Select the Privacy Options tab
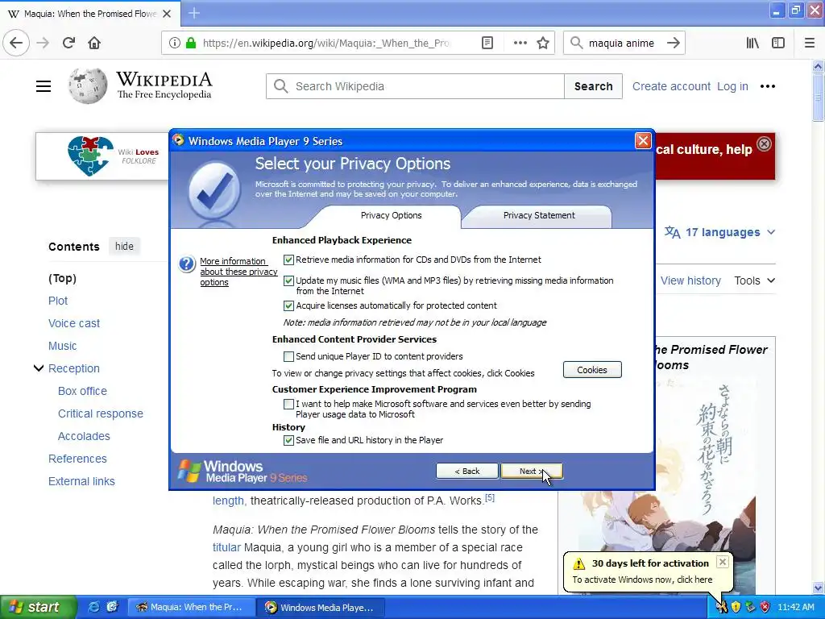This screenshot has width=825, height=619. [x=391, y=215]
